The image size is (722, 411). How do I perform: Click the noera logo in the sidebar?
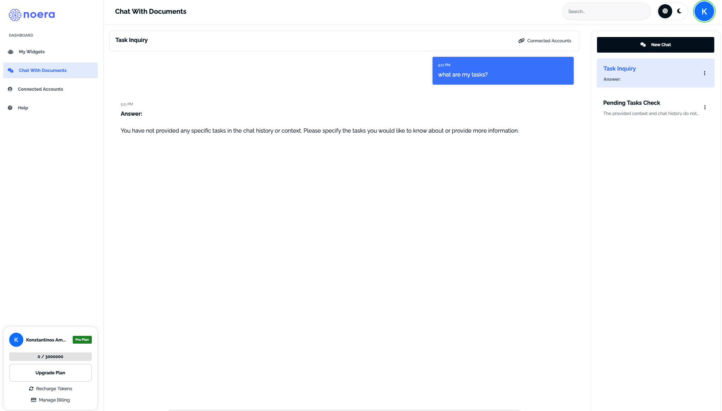point(31,14)
